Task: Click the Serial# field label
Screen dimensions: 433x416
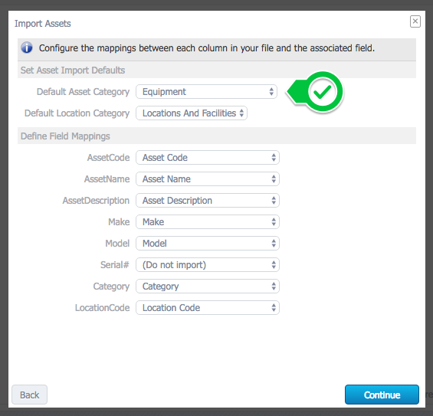Action: pyautogui.click(x=115, y=265)
